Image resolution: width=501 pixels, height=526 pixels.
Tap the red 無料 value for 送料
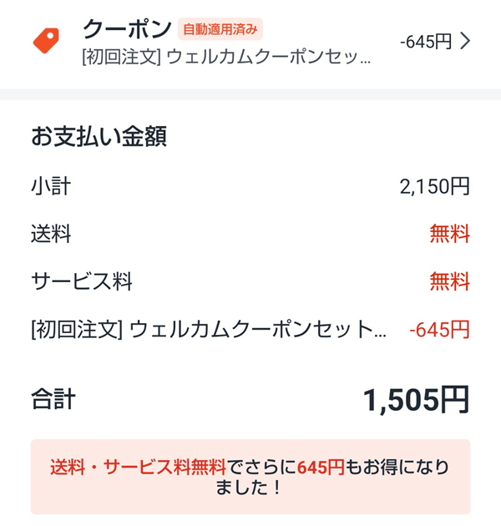(449, 234)
